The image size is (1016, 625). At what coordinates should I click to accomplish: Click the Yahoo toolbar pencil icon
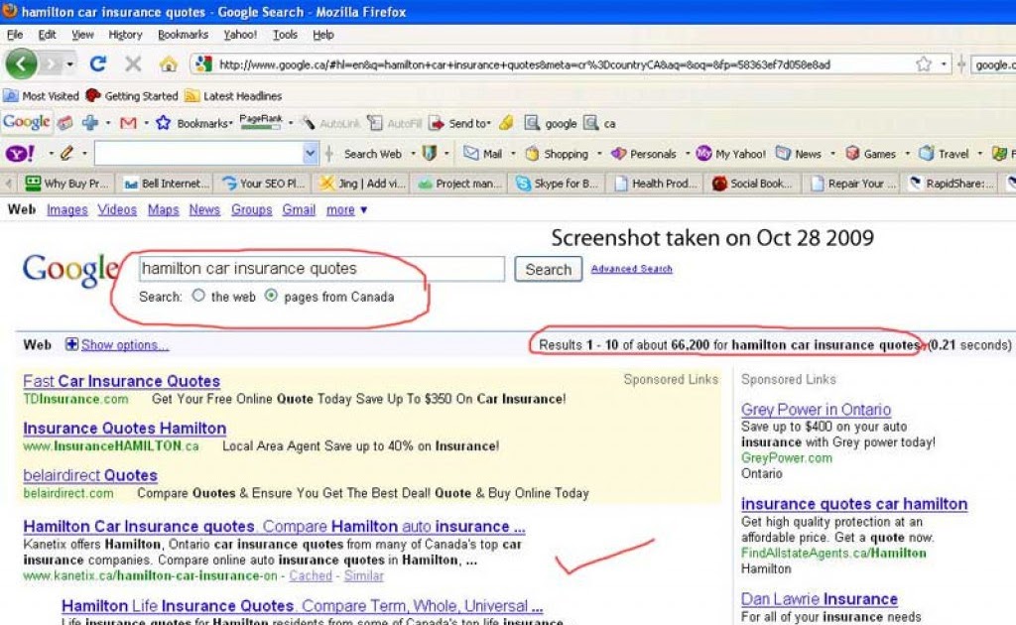tap(66, 154)
